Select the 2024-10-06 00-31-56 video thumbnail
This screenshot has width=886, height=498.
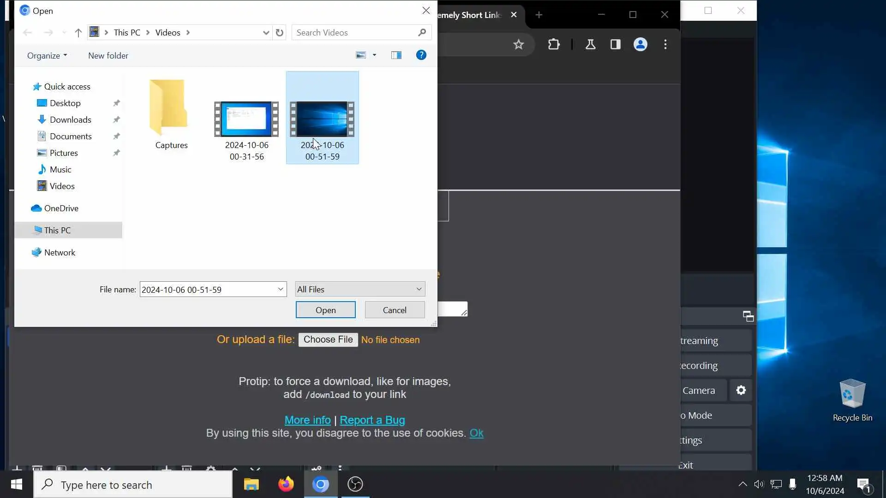(x=246, y=119)
